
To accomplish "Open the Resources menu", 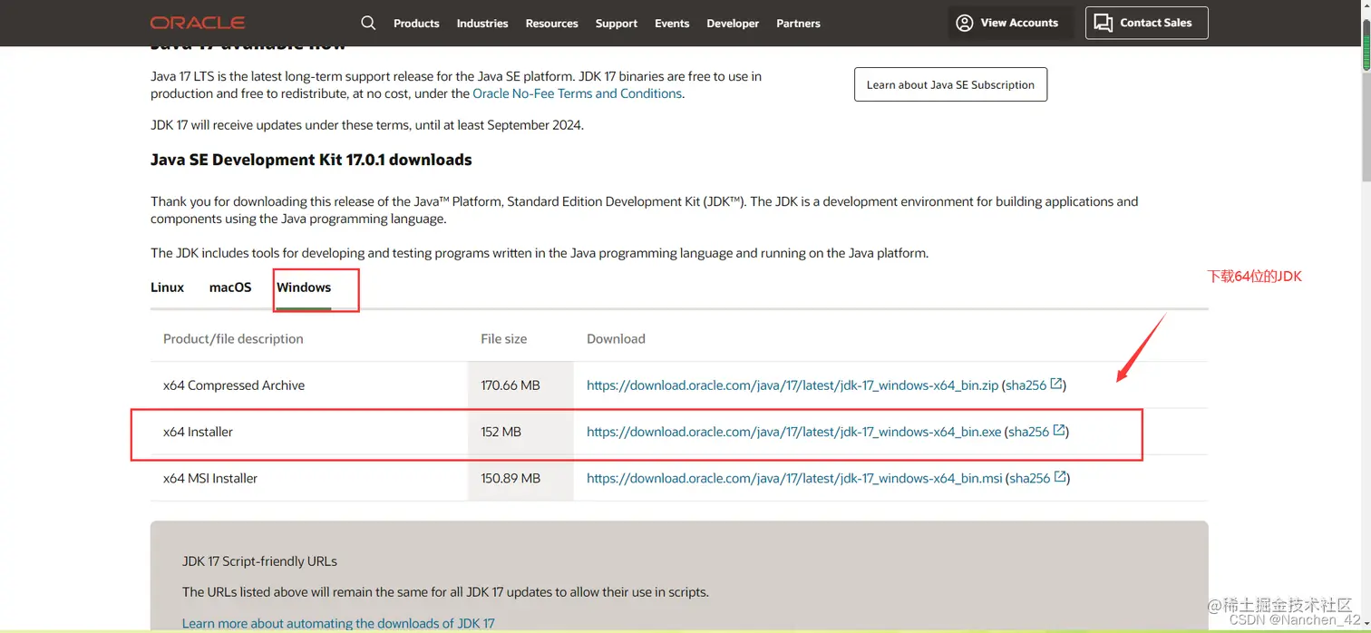I will point(551,23).
